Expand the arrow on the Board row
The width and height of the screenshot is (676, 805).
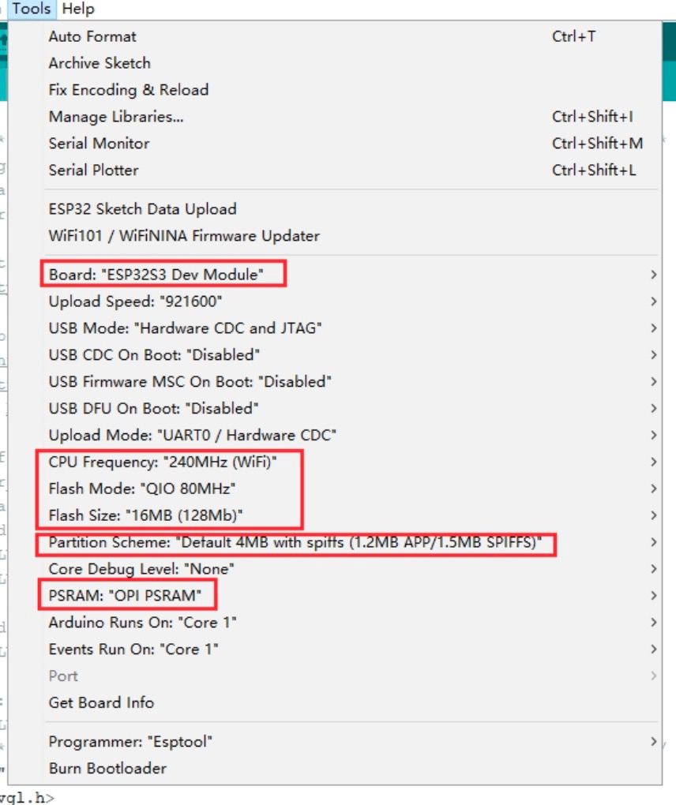click(x=653, y=275)
